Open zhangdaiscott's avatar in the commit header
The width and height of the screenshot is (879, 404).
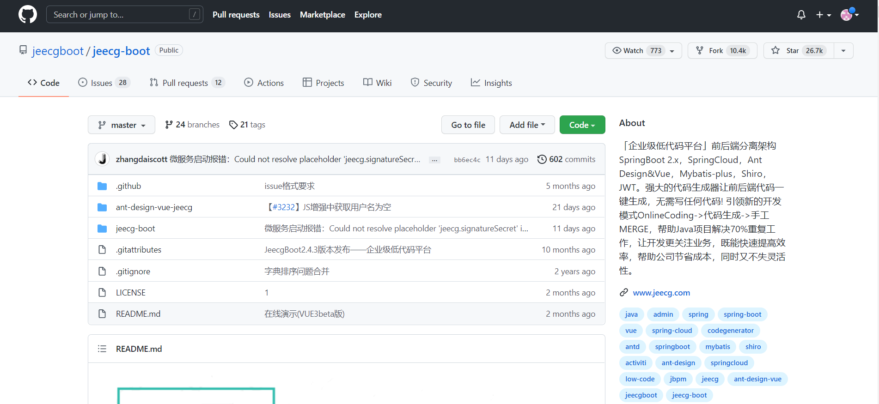[102, 159]
